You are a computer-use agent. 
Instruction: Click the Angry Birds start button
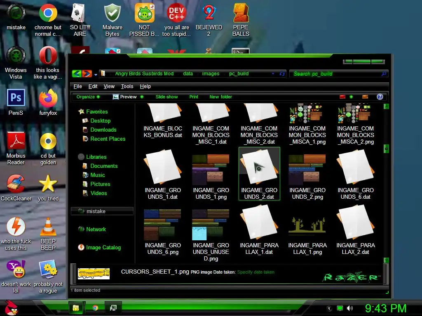tap(11, 308)
